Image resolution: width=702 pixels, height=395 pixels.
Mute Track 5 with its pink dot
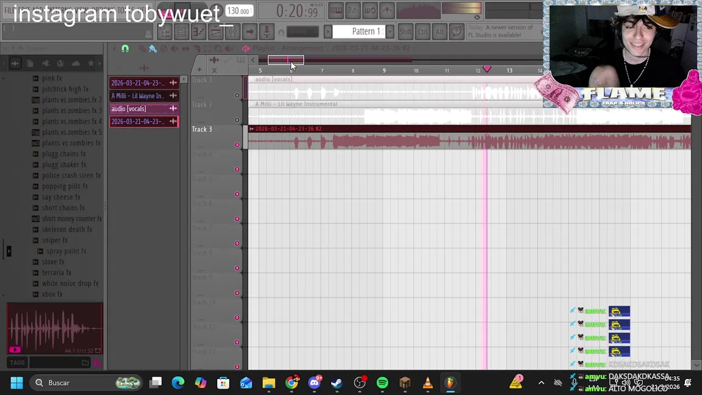click(237, 194)
